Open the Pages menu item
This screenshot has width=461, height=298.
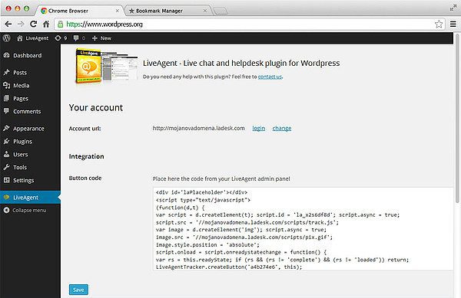30,98
